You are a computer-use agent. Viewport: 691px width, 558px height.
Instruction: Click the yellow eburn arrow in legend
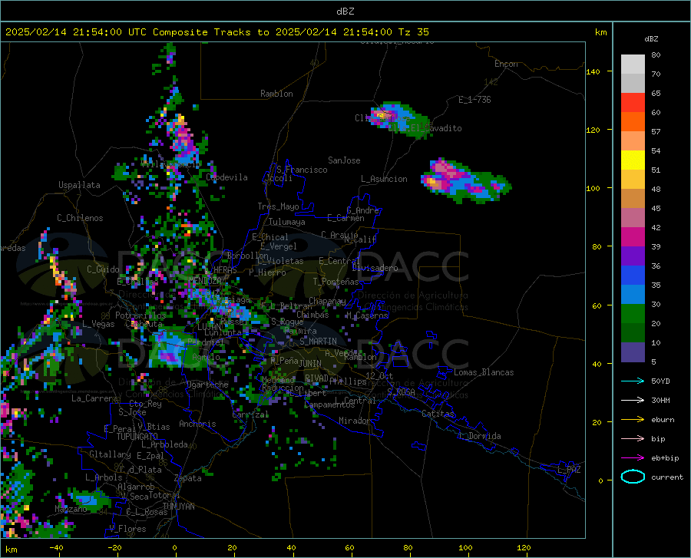click(x=633, y=419)
